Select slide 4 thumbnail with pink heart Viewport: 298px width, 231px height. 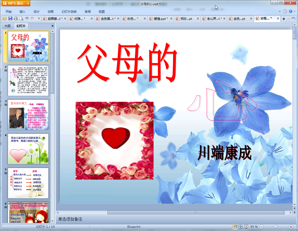(x=28, y=149)
